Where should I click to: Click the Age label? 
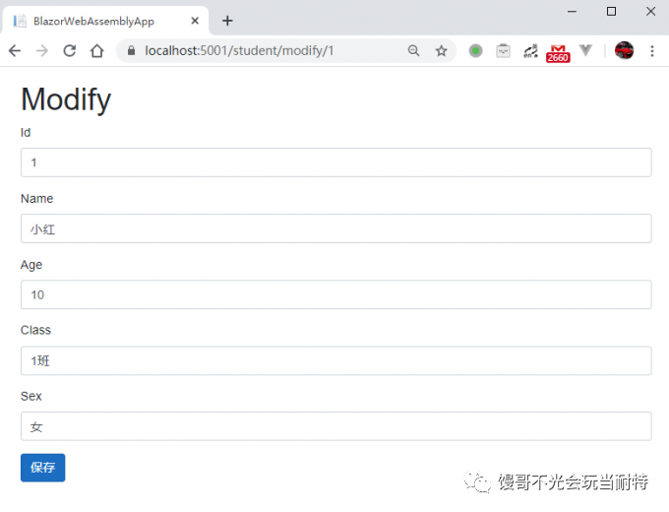click(x=31, y=265)
